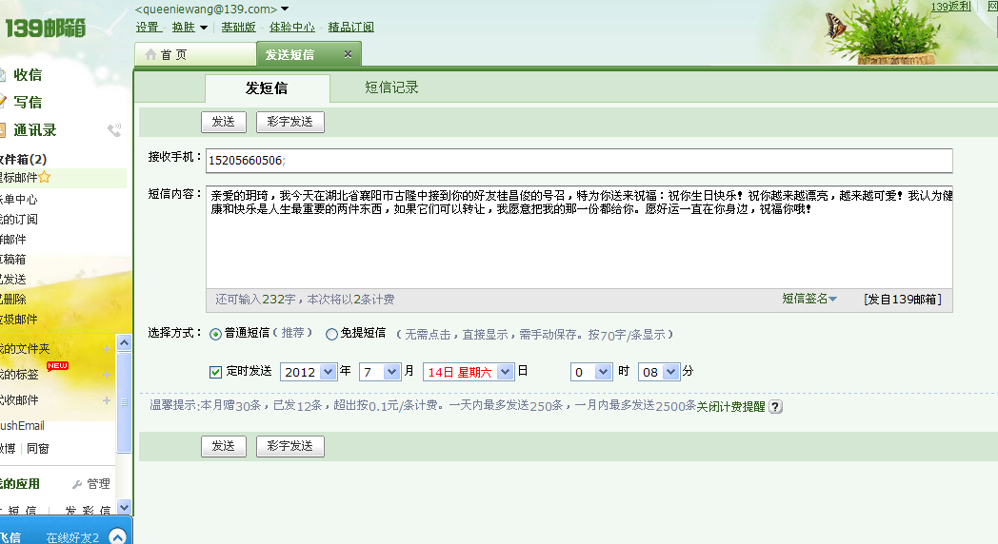This screenshot has width=998, height=544.
Task: Open 我的订阅 in sidebar
Action: click(19, 220)
